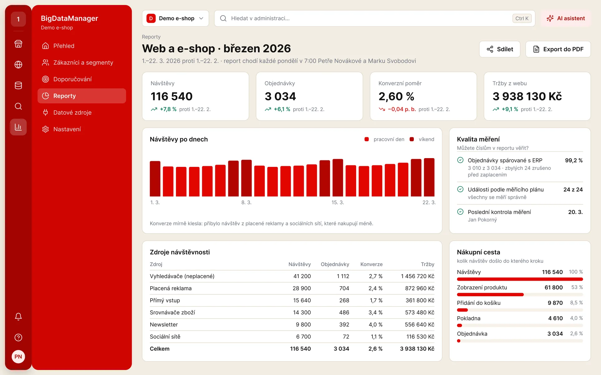
Task: Open the PN user avatar
Action: (x=18, y=357)
